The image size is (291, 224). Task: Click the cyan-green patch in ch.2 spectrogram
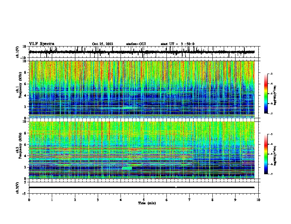[x=127, y=168]
